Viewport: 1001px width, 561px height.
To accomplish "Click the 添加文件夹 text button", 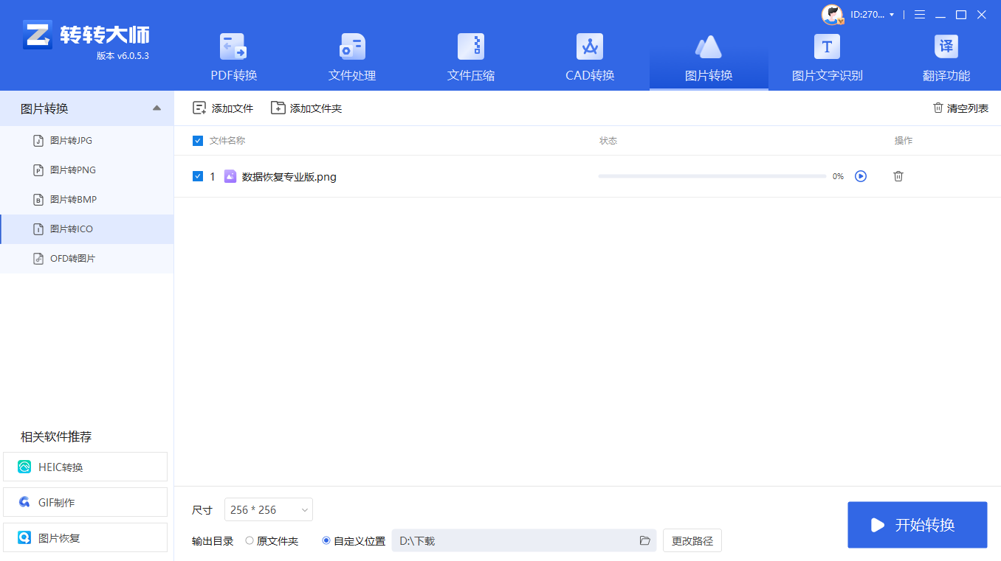I will point(316,109).
